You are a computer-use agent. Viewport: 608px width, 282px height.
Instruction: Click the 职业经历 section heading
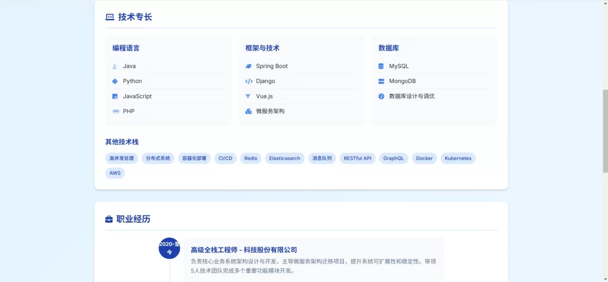click(134, 220)
